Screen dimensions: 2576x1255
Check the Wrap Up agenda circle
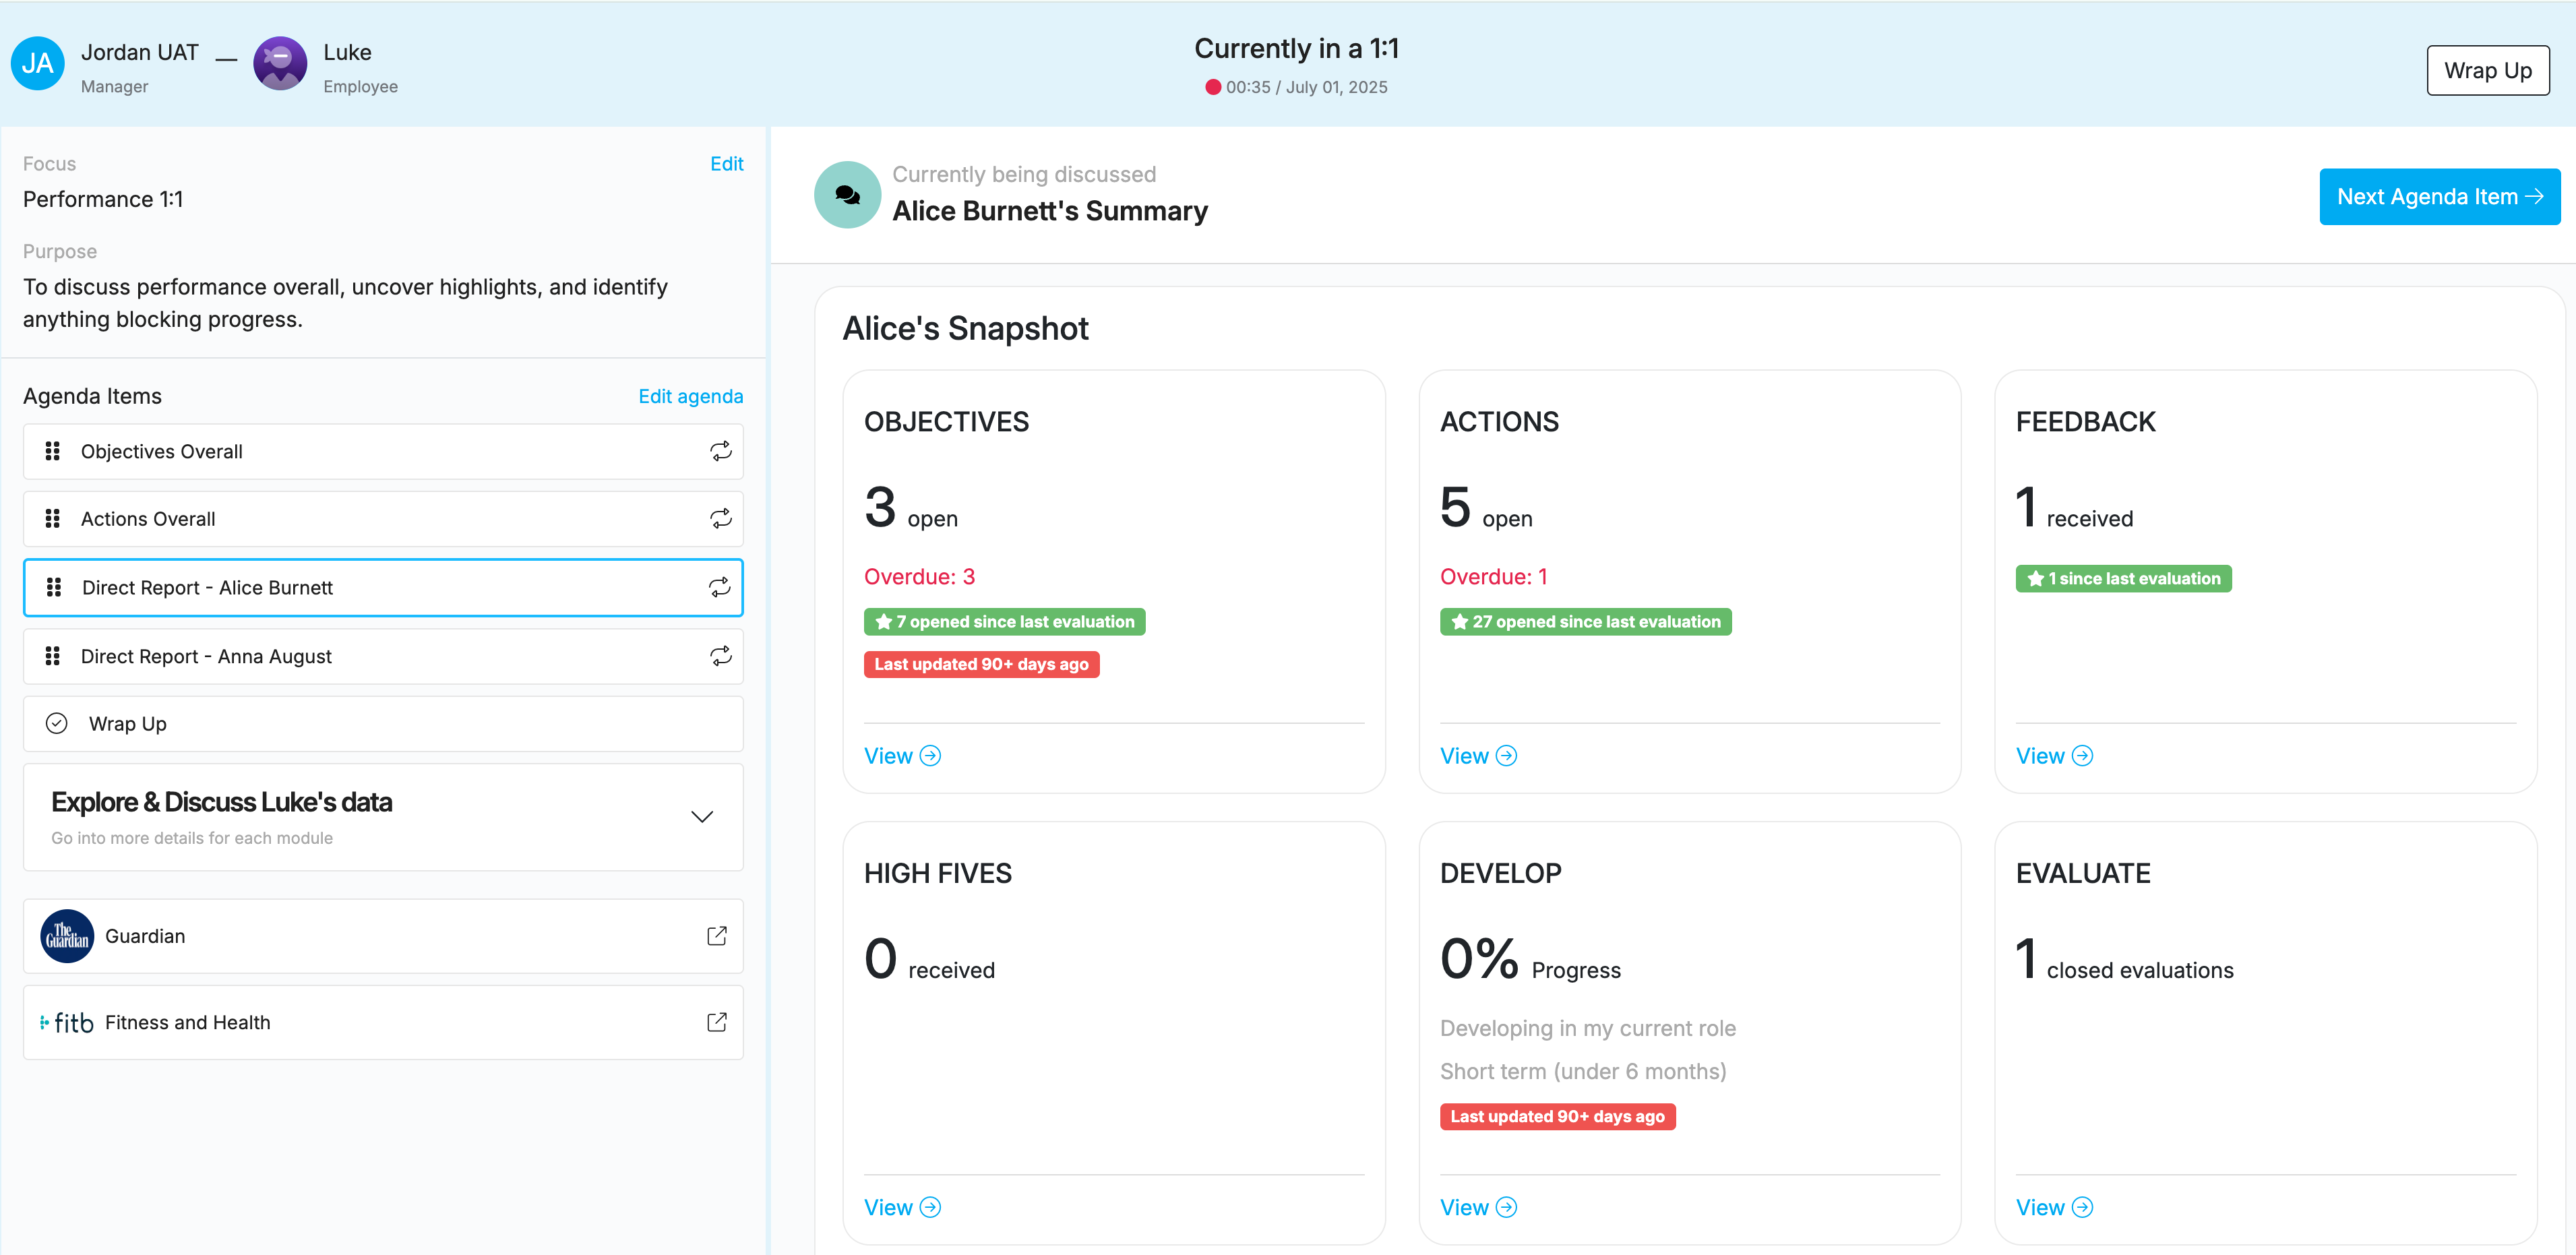pyautogui.click(x=57, y=723)
